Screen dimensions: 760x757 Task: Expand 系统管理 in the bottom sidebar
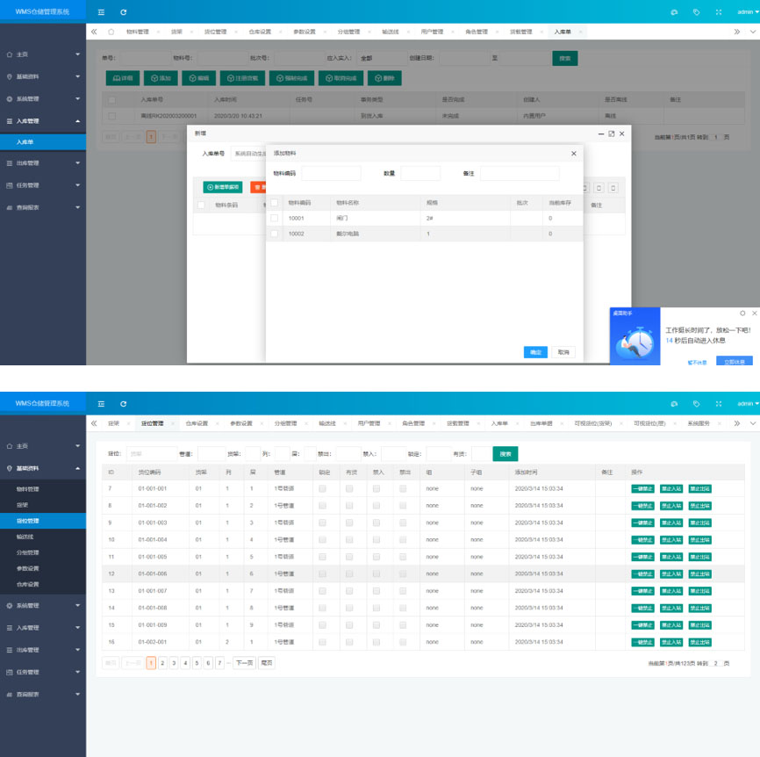tap(43, 606)
